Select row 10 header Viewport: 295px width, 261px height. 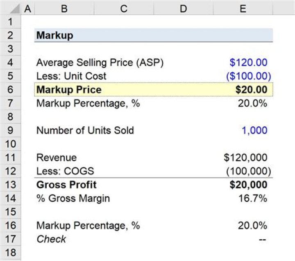pos(10,144)
